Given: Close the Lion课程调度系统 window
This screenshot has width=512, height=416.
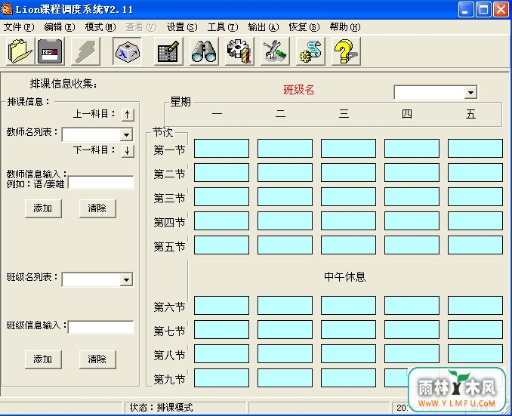Looking at the screenshot, I should point(501,9).
